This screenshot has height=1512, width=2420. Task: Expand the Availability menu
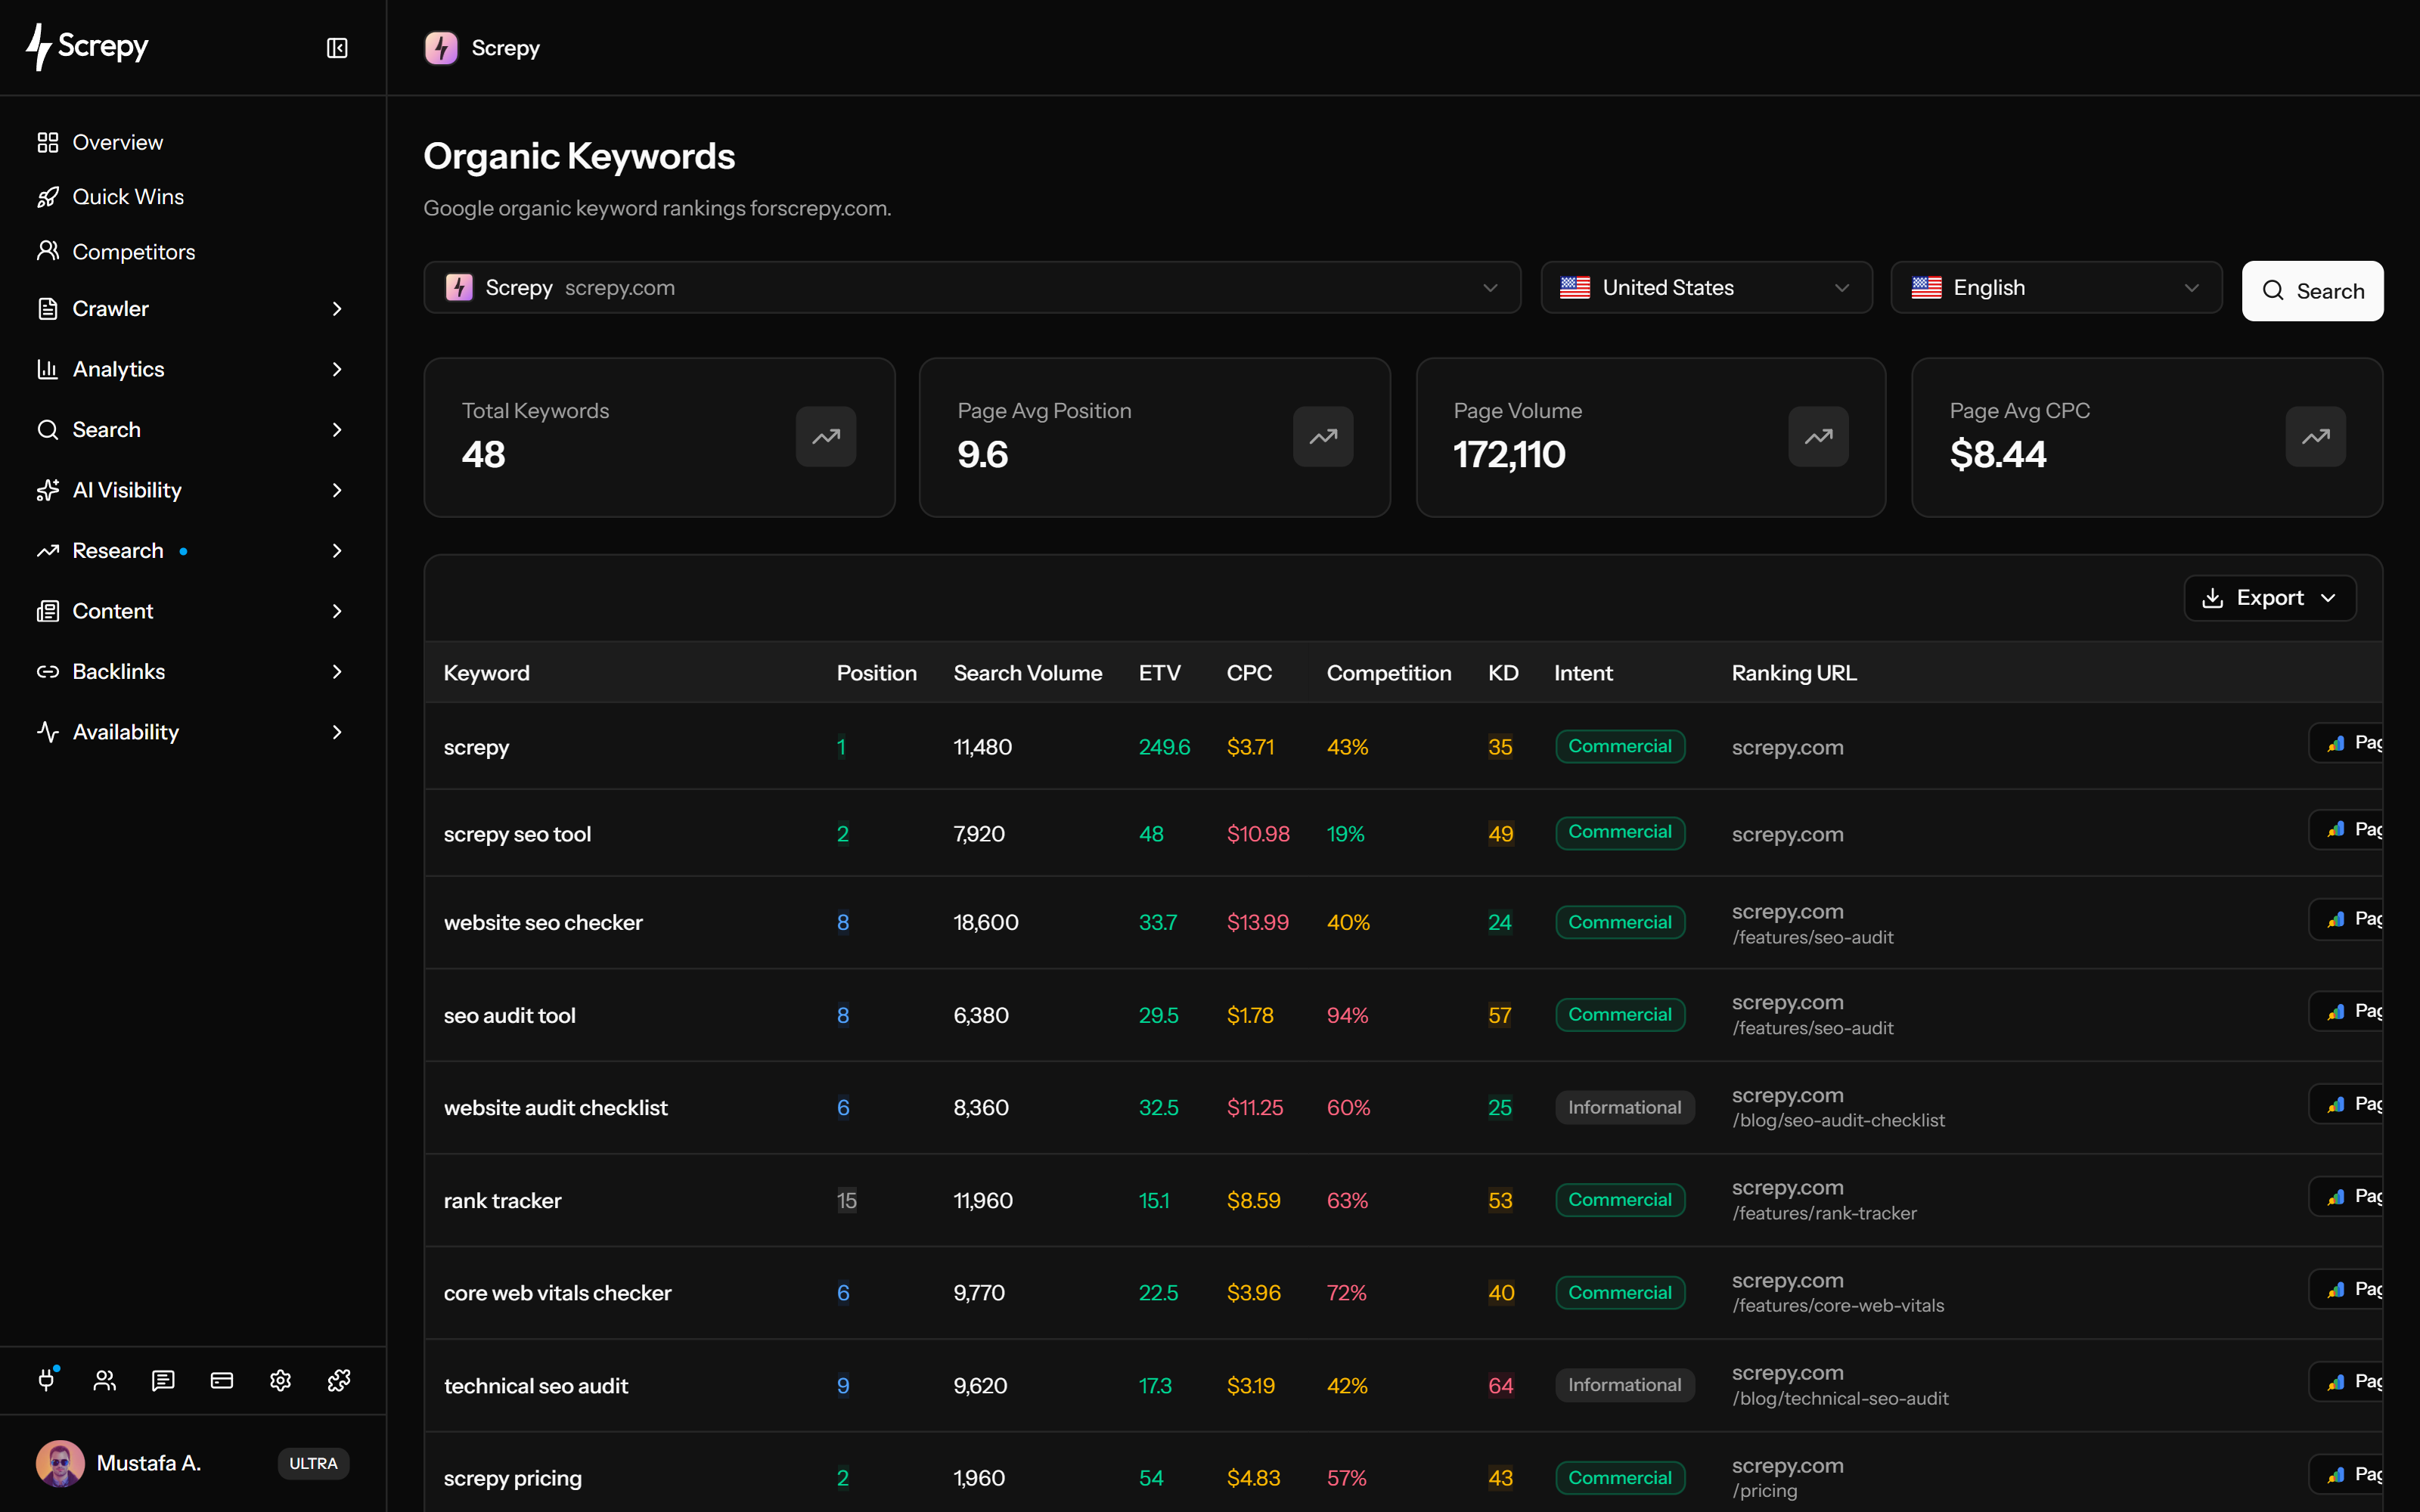pos(193,732)
